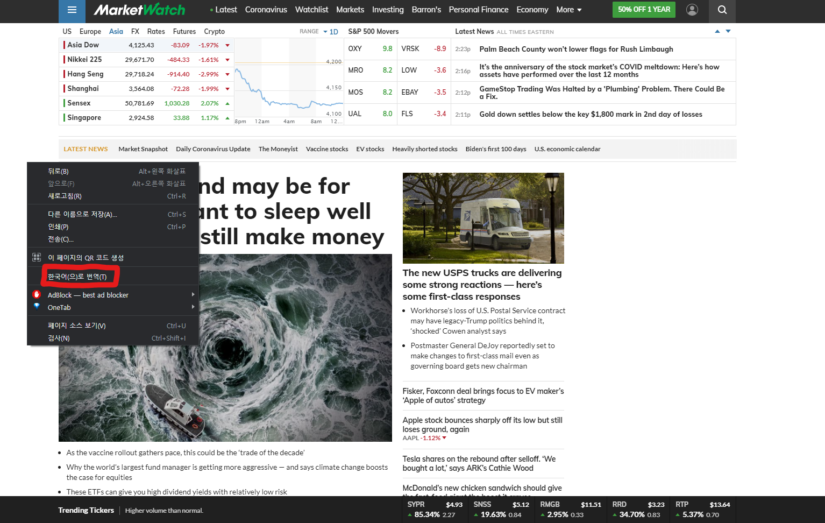
Task: Switch to the Crypto tab
Action: 215,31
